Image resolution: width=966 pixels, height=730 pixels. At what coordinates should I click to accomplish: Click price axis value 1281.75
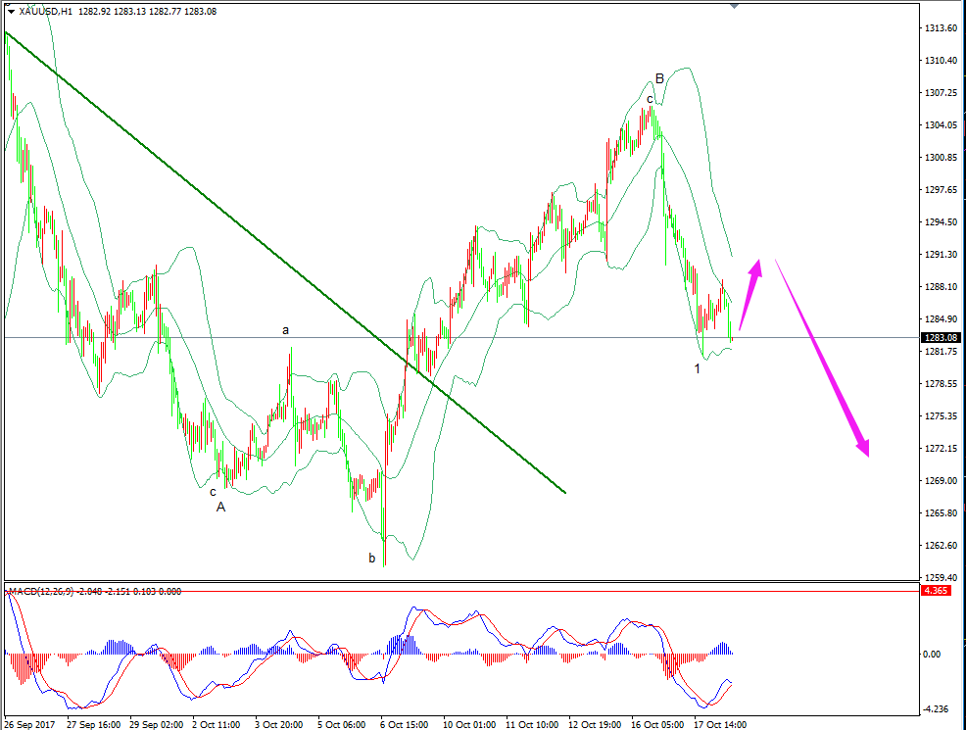[941, 352]
